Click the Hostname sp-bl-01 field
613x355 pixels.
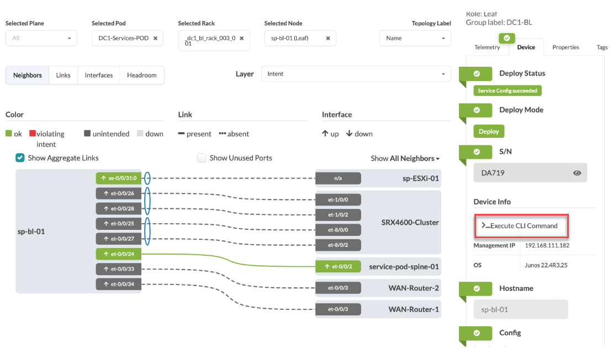click(520, 309)
